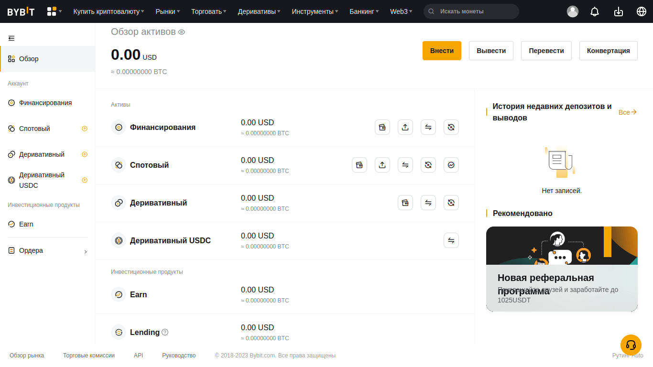Open Деривативы dropdown in top navigation
The width and height of the screenshot is (653, 367).
(259, 11)
